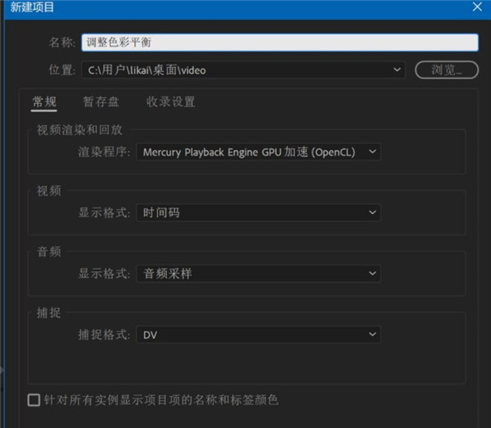This screenshot has height=428, width=491.
Task: Open the 位置 location path dropdown
Action: (x=243, y=69)
